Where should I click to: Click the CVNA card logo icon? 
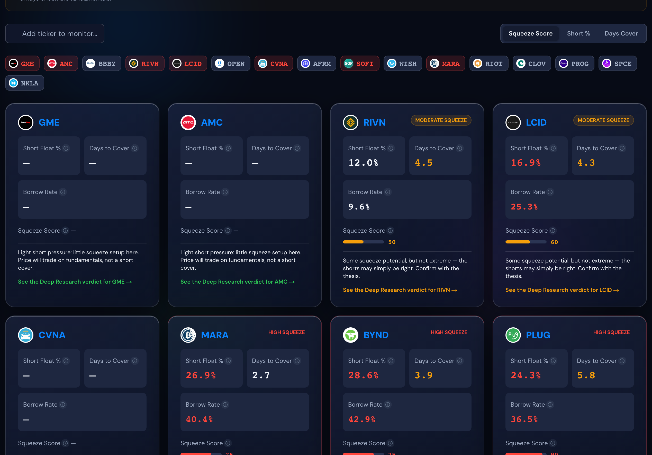pyautogui.click(x=25, y=335)
